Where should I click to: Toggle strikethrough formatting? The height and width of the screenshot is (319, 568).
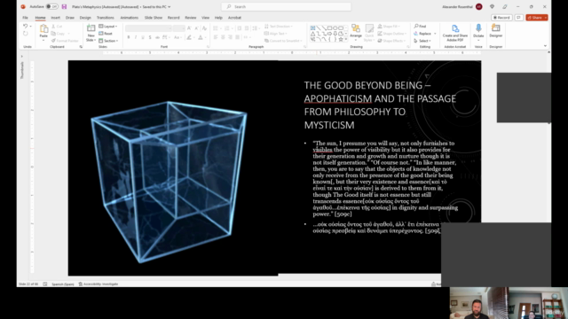point(157,37)
